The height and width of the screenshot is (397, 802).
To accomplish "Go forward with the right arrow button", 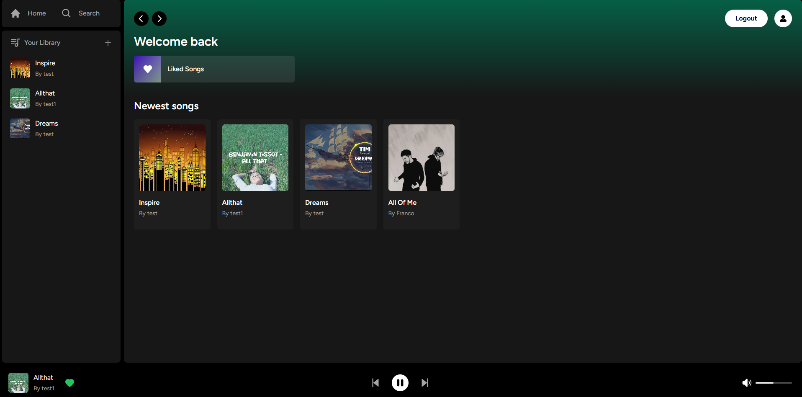I will click(x=159, y=18).
